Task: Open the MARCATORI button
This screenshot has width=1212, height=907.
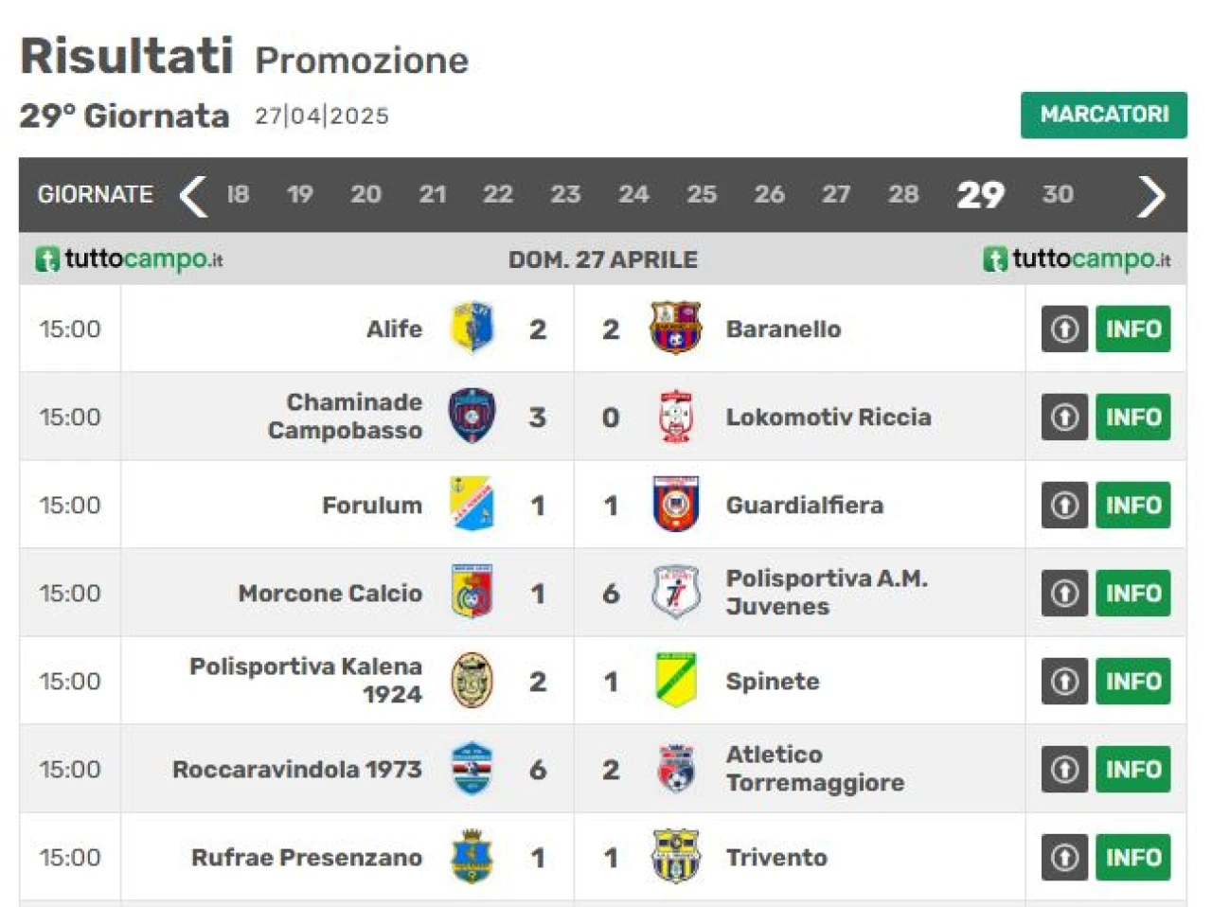Action: coord(1104,115)
